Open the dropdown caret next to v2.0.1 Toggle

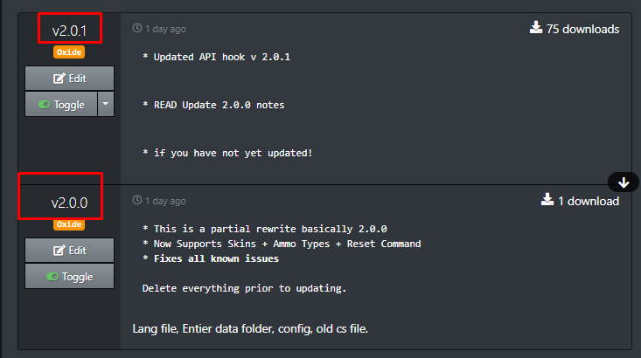106,104
